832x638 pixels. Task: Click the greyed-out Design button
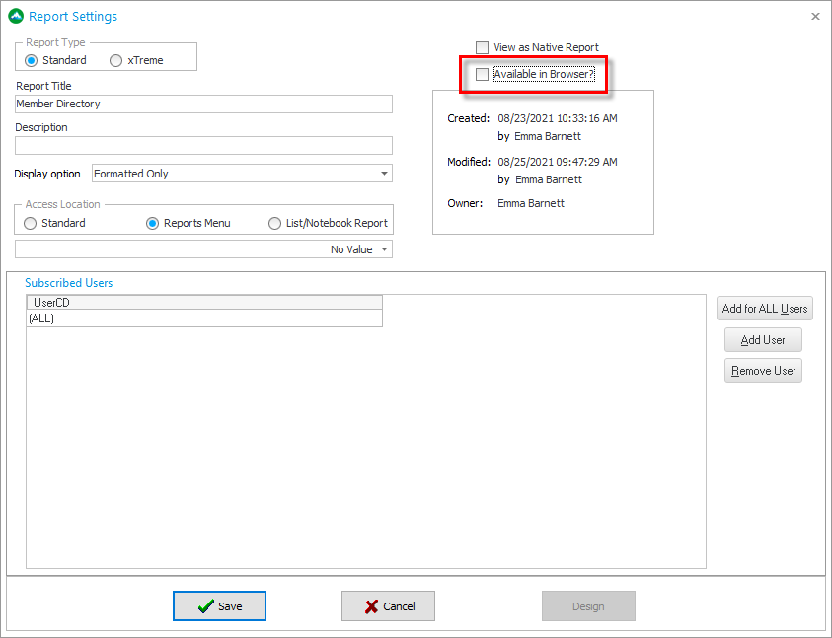[588, 605]
